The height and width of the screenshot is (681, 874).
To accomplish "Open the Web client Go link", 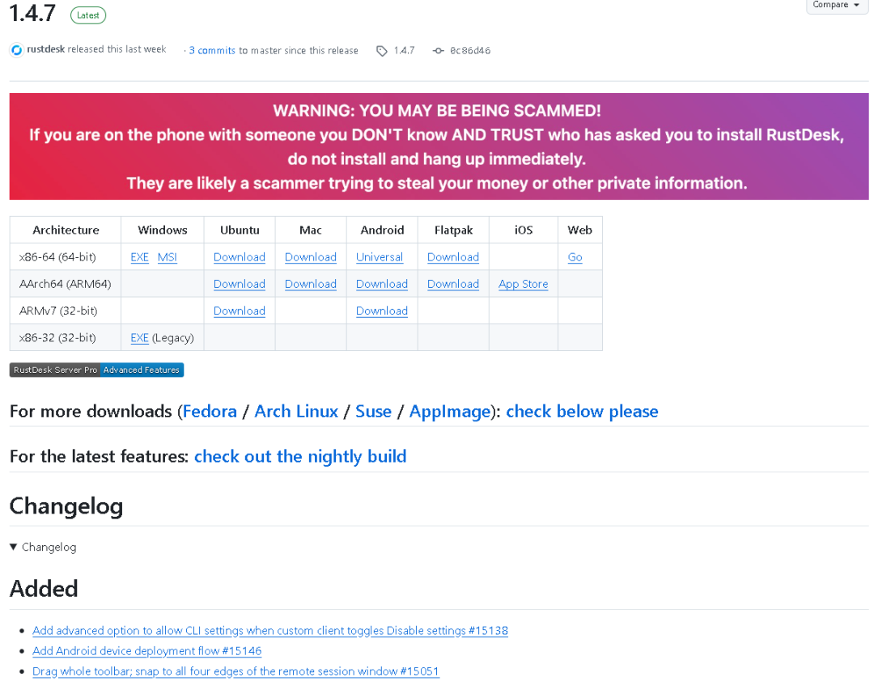I will (575, 257).
